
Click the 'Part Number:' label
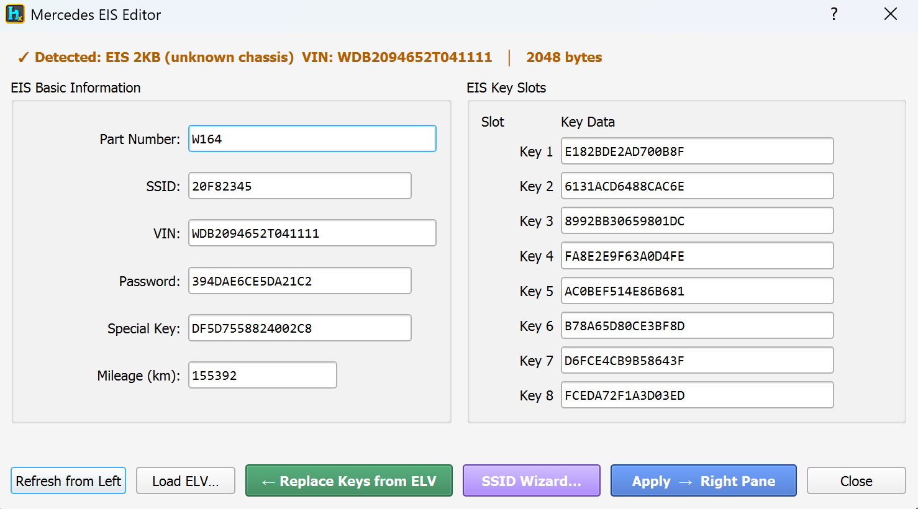[140, 139]
